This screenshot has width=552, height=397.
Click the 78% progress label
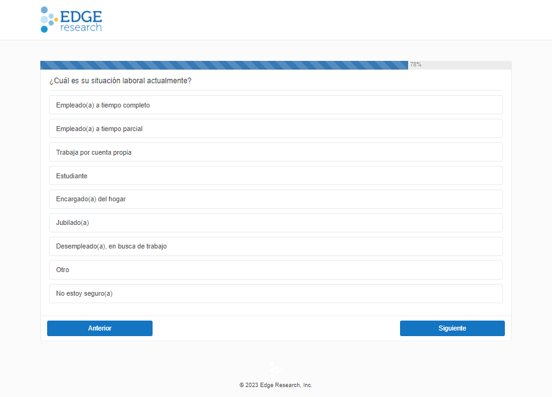tap(416, 65)
